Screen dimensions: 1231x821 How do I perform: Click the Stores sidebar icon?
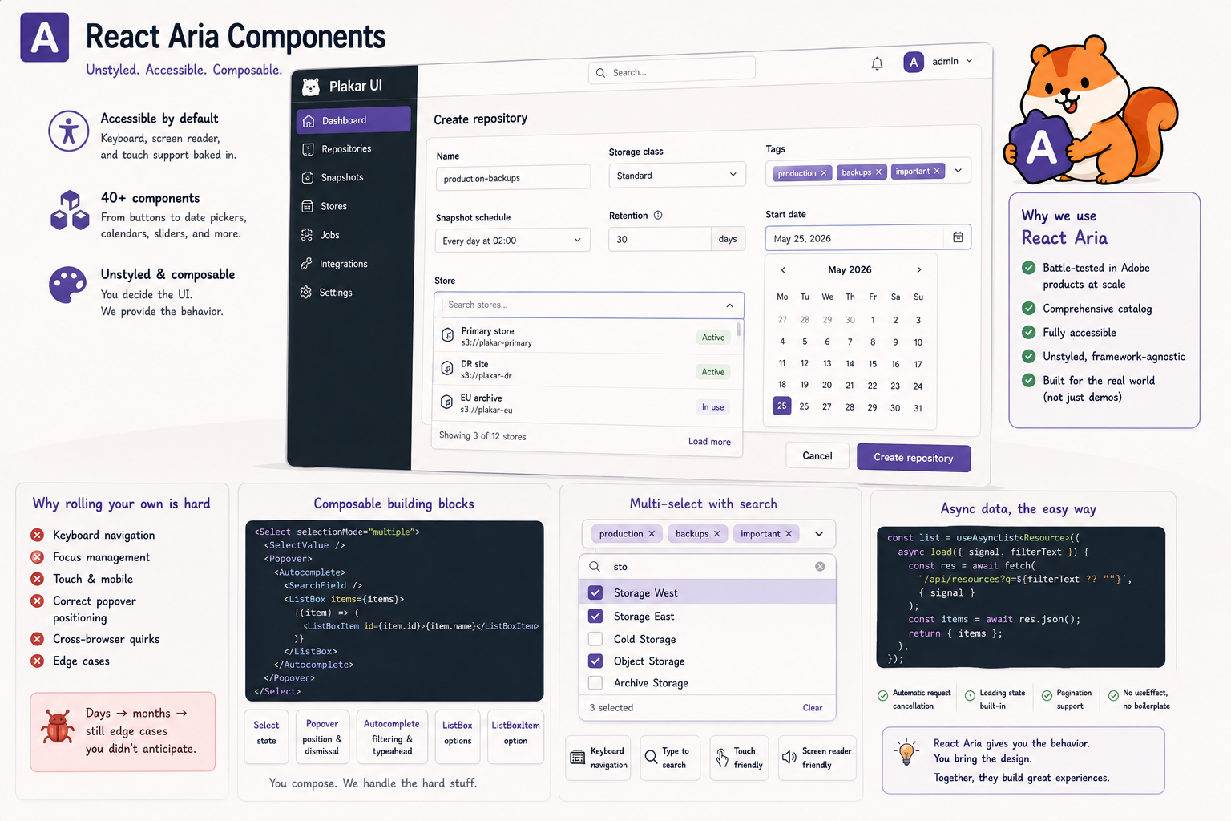pyautogui.click(x=307, y=207)
